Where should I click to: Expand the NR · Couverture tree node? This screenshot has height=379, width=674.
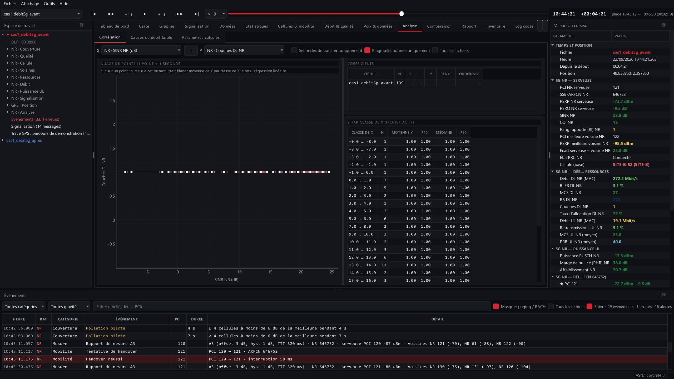coord(8,49)
